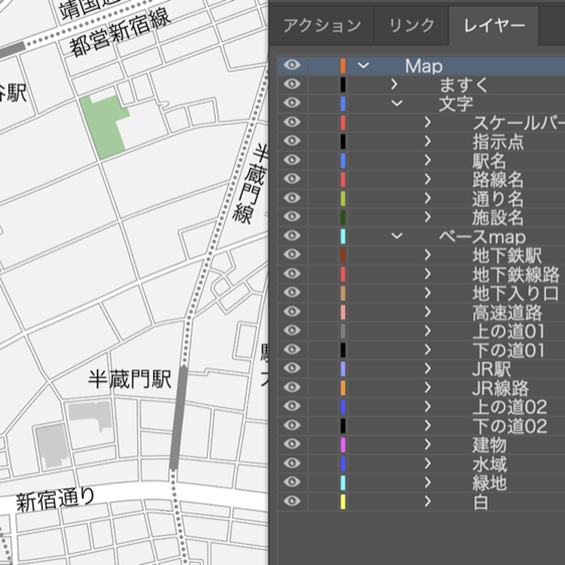Viewport: 565px width, 565px height.
Task: Expand the 地下鉄駅 sublayer
Action: (x=427, y=255)
